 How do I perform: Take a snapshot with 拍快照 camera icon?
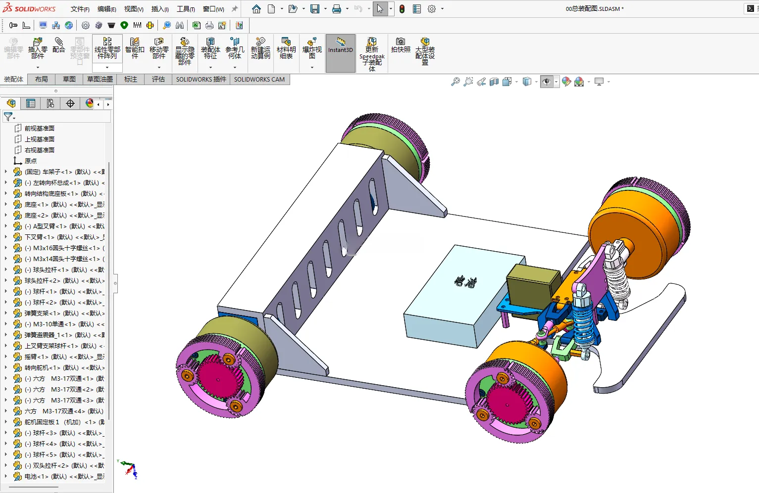pyautogui.click(x=401, y=45)
